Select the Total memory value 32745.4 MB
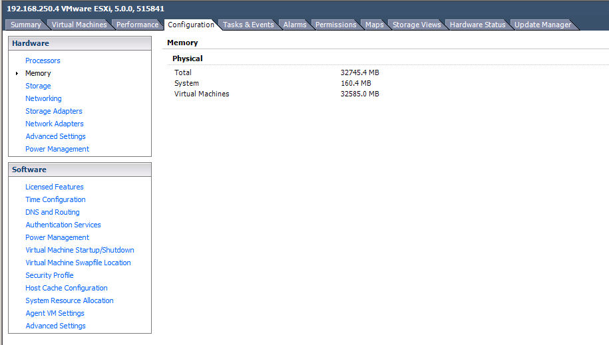The height and width of the screenshot is (345, 609). [x=359, y=72]
